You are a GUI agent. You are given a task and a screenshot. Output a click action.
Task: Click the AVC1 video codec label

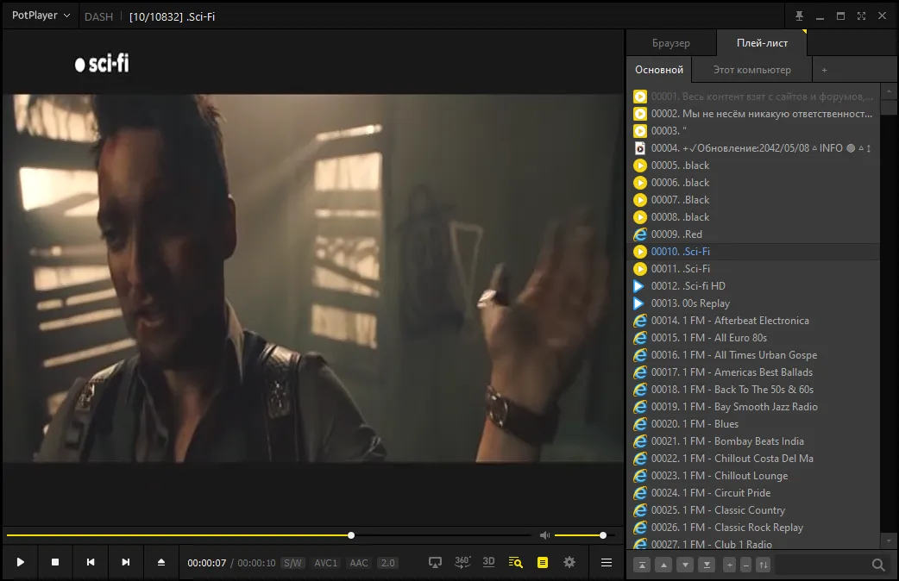click(325, 563)
